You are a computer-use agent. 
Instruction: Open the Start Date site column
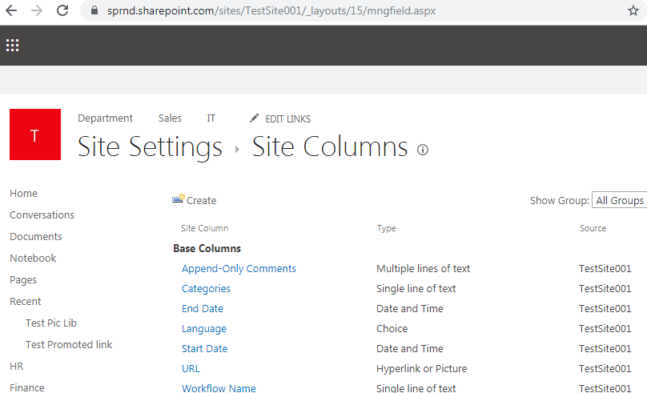click(205, 348)
